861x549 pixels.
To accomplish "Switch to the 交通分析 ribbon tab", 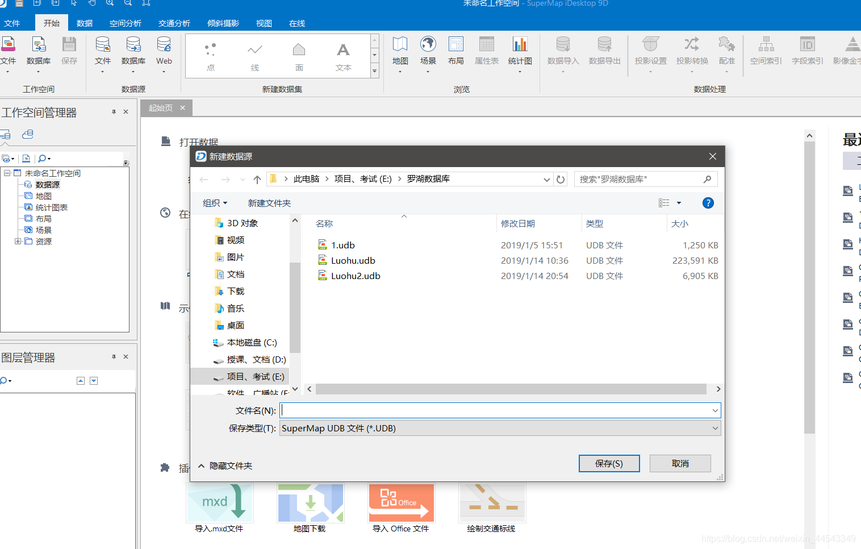I will pyautogui.click(x=174, y=23).
